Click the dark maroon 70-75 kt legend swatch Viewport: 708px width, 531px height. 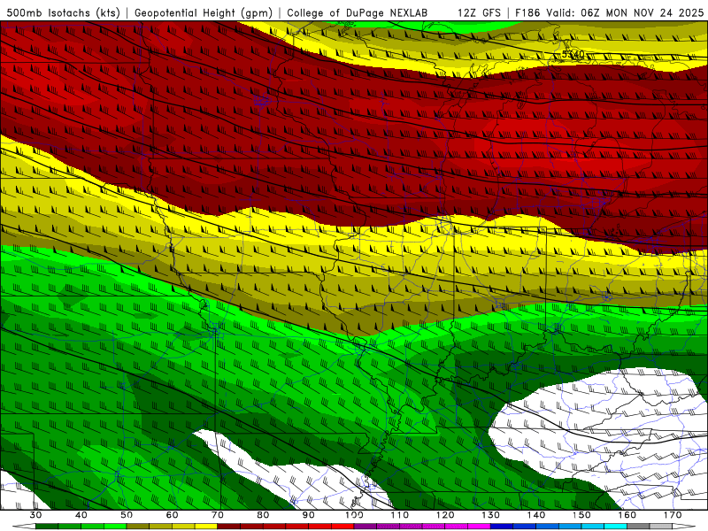[229, 527]
